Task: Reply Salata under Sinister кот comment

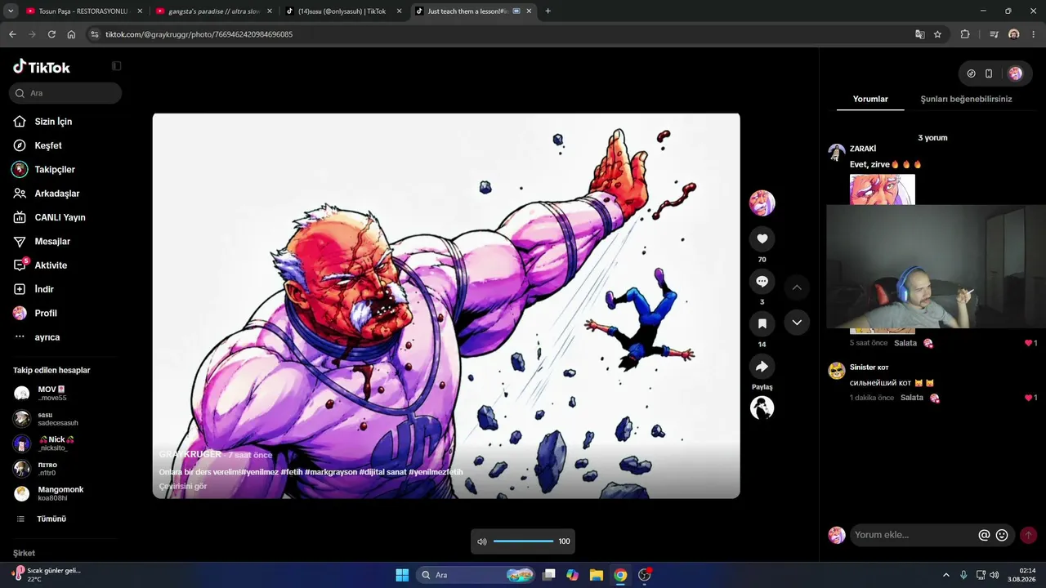Action: (x=912, y=398)
